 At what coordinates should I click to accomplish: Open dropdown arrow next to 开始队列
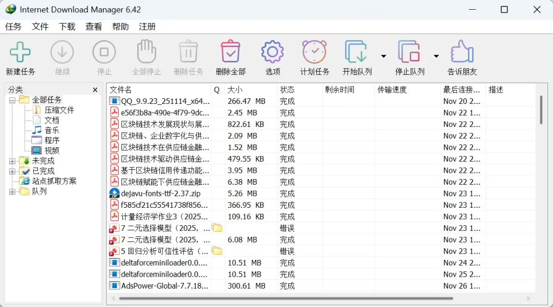384,56
